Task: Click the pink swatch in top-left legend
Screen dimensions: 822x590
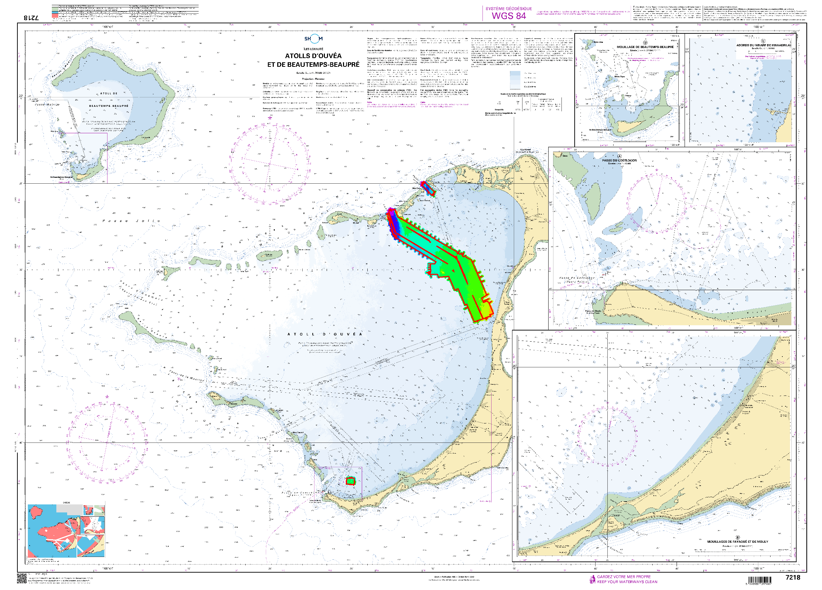Action: (54, 16)
